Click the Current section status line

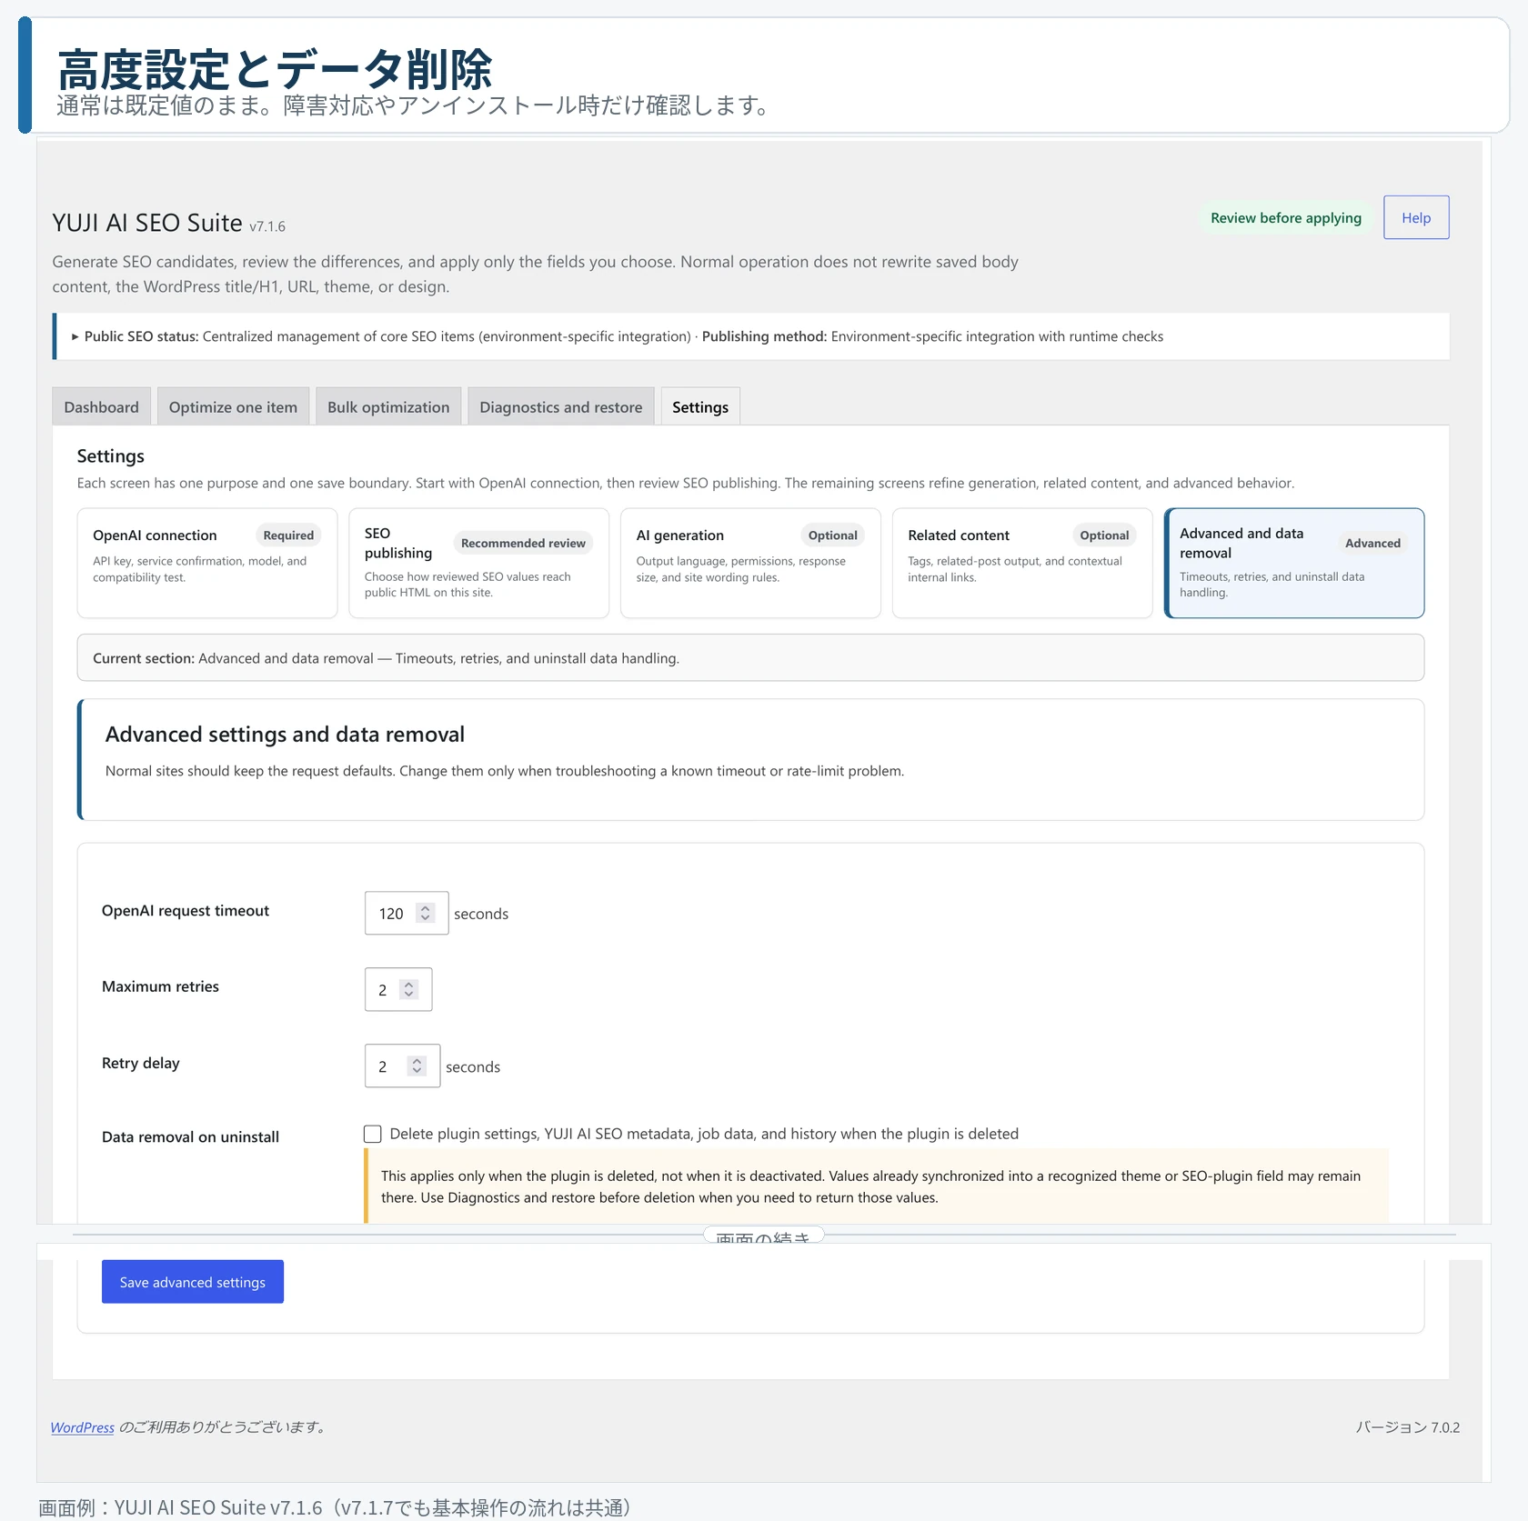click(750, 657)
